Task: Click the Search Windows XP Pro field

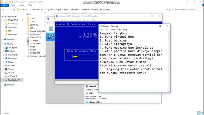Action: click(x=187, y=10)
